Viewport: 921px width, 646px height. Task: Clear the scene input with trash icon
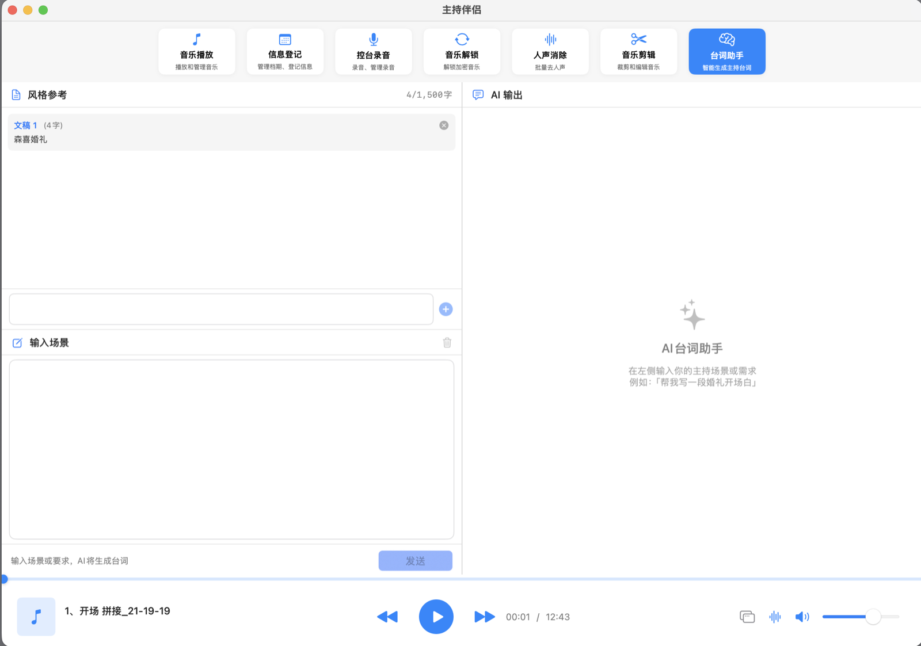(x=447, y=343)
